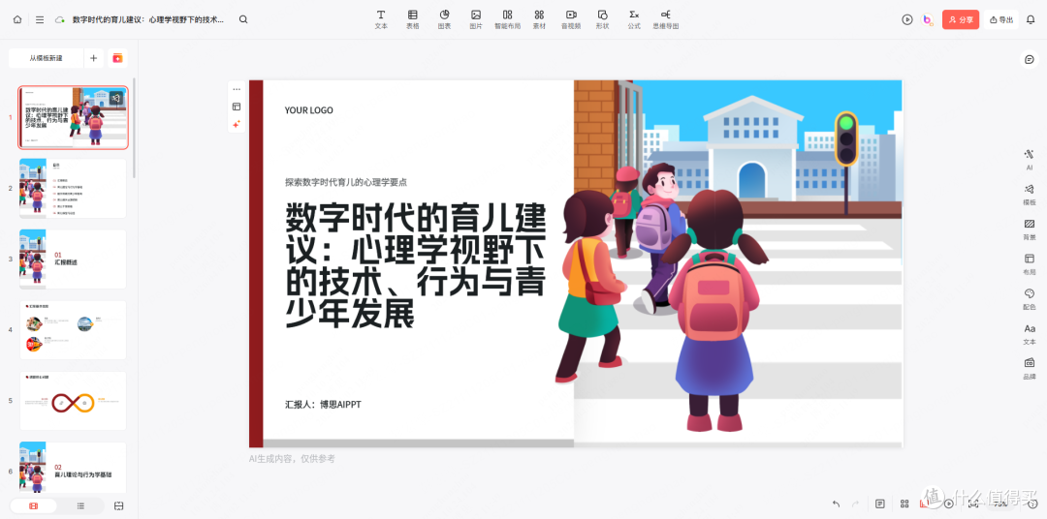Add a new slide with plus button
The image size is (1047, 519).
(93, 58)
